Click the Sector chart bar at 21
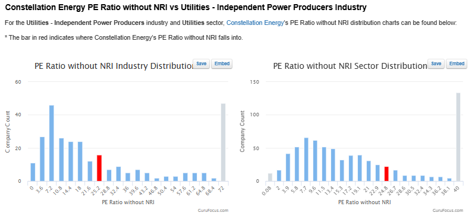 (x=369, y=171)
